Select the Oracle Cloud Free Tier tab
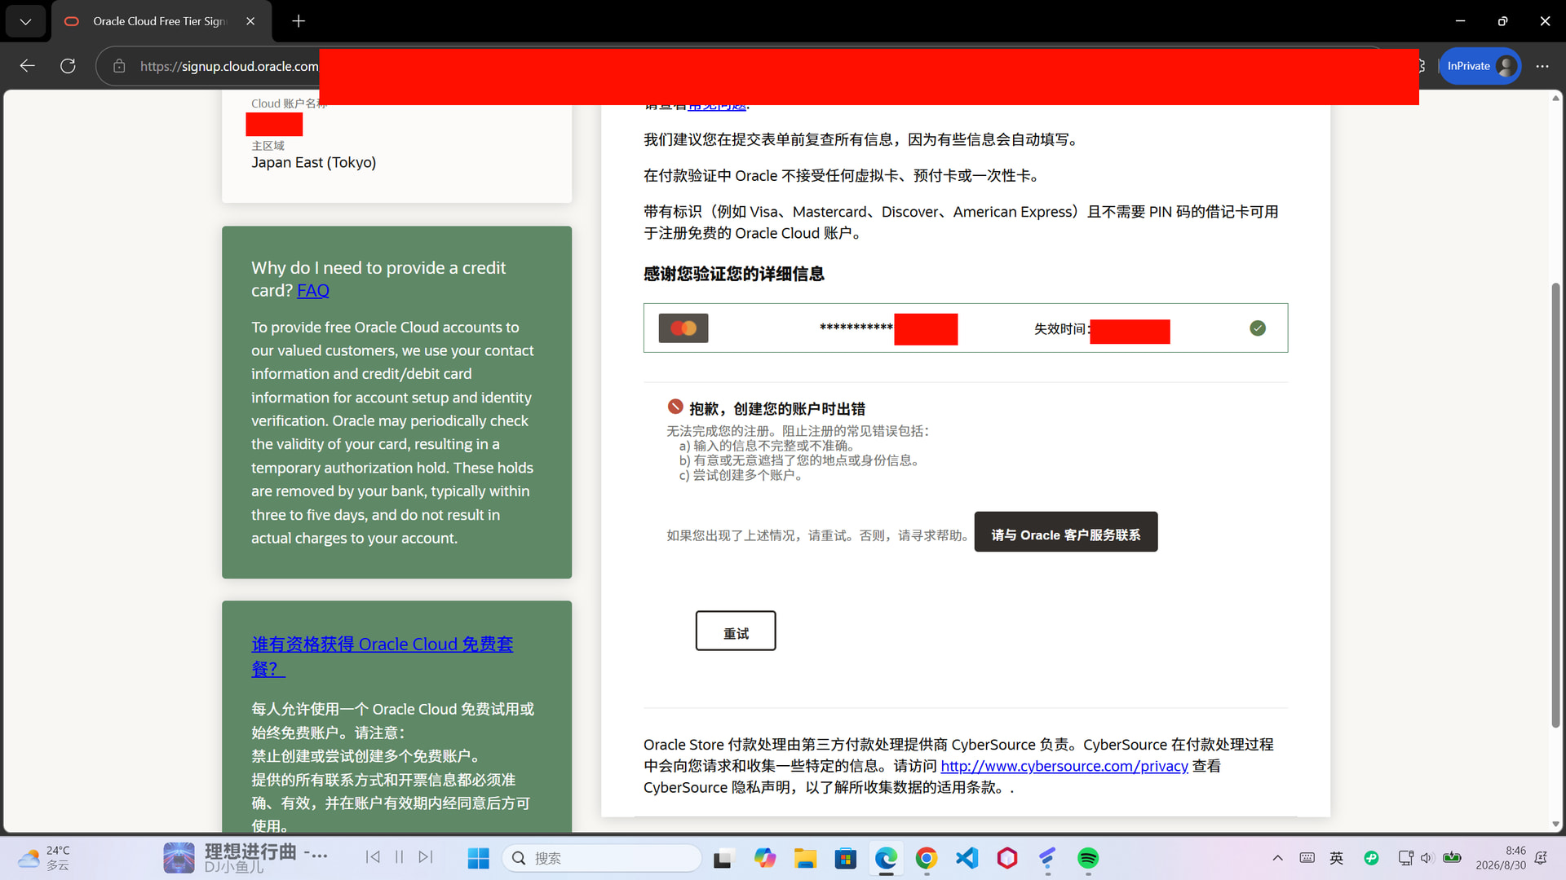1566x880 pixels. pyautogui.click(x=160, y=21)
